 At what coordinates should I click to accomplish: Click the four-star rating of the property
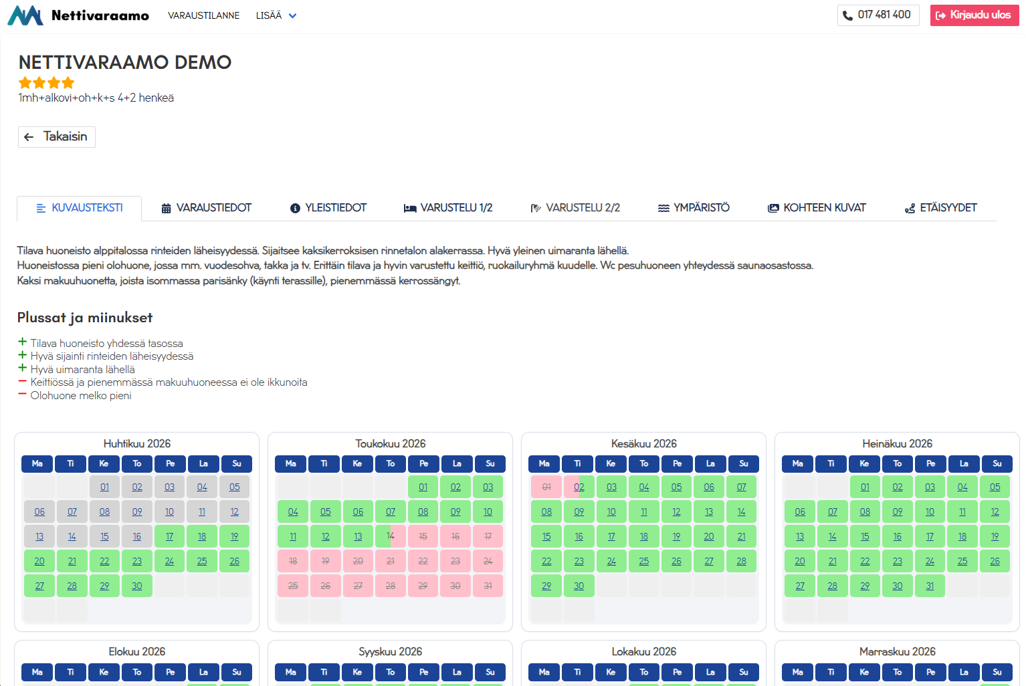click(x=46, y=83)
